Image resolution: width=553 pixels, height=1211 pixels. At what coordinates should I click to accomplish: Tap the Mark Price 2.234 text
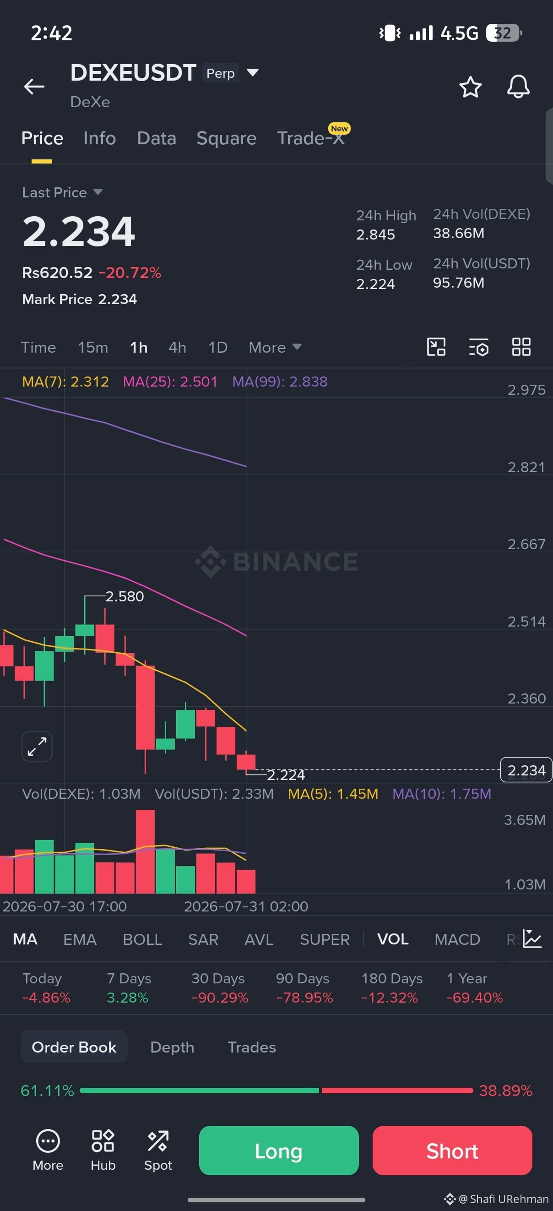(x=79, y=299)
